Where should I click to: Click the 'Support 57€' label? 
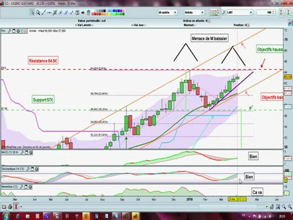(43, 100)
